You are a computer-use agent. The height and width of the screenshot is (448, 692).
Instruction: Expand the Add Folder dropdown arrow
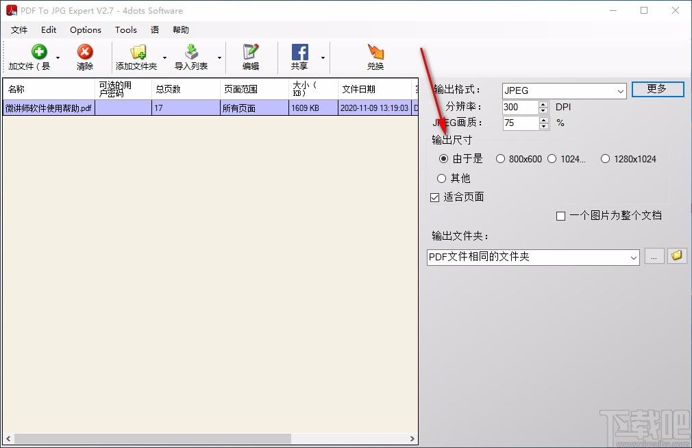click(164, 58)
